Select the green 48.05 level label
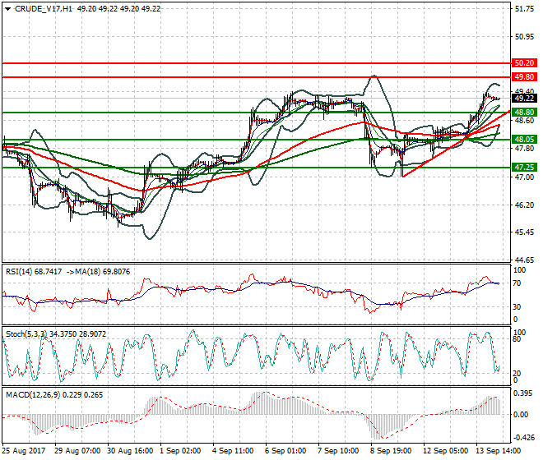The image size is (543, 460). click(x=524, y=140)
